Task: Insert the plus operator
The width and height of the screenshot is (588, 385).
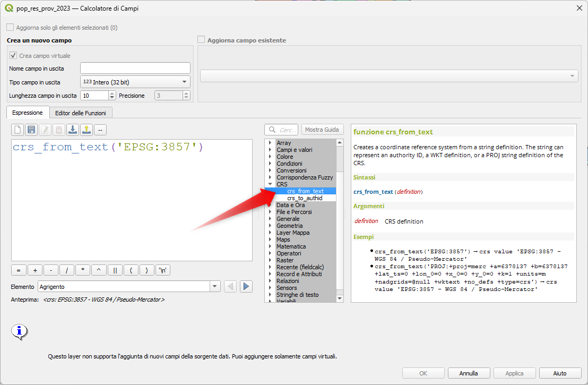Action: (35, 270)
